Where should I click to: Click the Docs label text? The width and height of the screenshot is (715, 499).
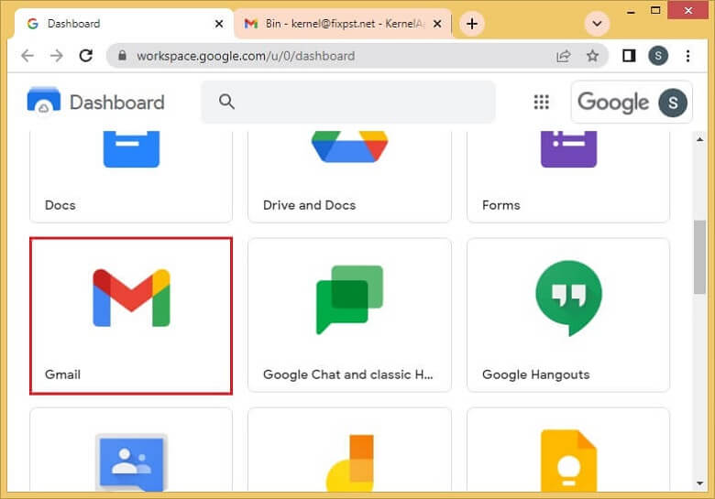click(60, 205)
